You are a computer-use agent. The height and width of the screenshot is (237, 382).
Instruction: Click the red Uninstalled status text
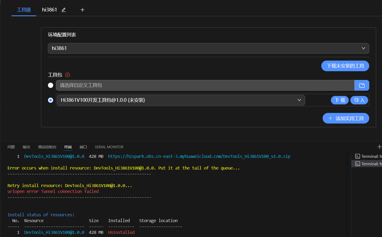[121, 232]
